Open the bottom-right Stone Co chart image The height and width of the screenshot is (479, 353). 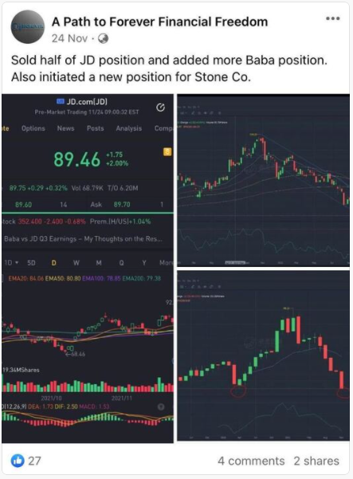[x=263, y=355]
